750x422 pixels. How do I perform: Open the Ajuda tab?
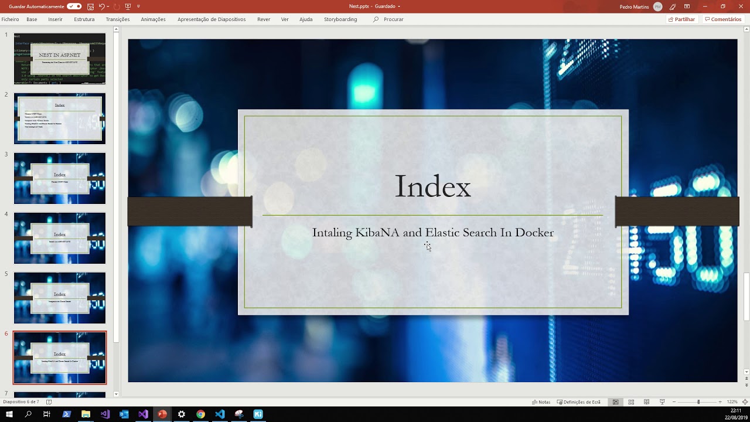tap(306, 19)
